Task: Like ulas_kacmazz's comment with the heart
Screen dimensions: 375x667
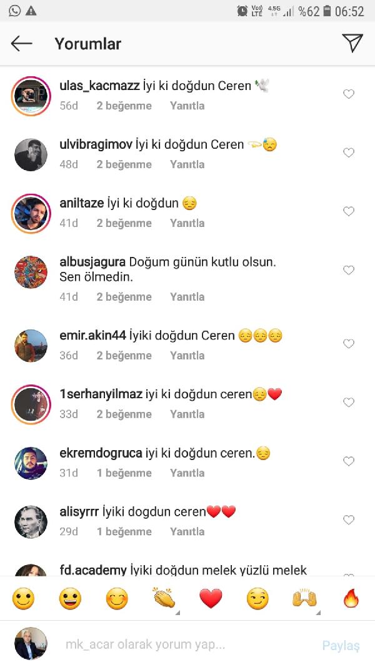Action: (x=349, y=94)
